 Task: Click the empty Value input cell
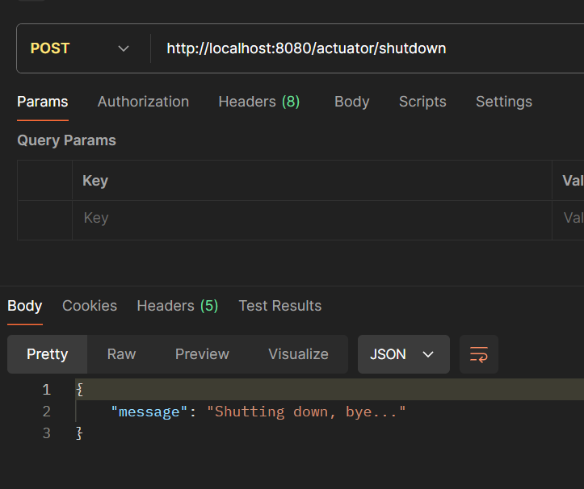point(568,220)
